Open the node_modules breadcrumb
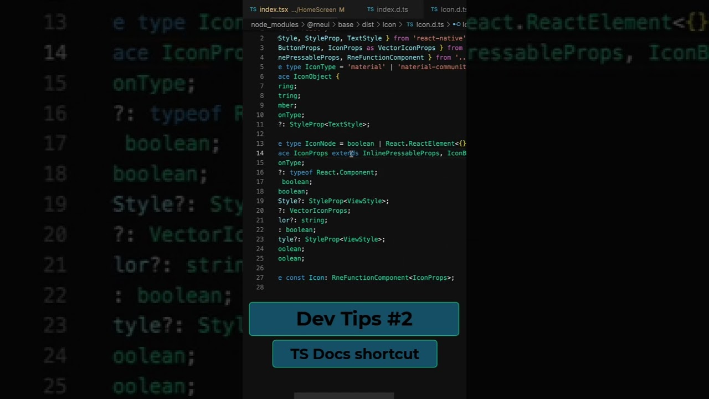The width and height of the screenshot is (709, 399). [275, 24]
